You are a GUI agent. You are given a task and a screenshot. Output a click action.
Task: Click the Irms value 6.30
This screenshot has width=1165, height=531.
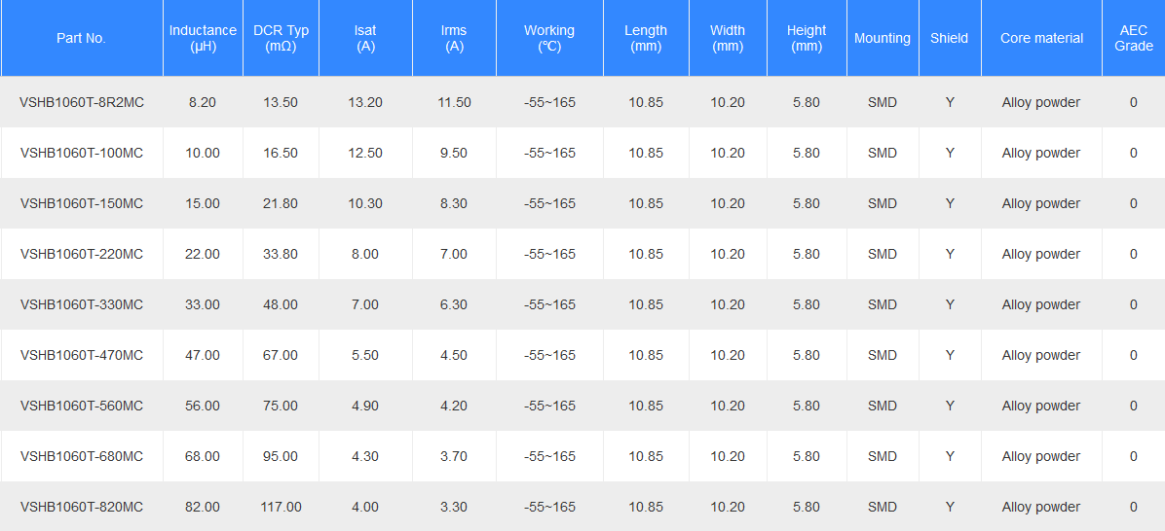[454, 304]
